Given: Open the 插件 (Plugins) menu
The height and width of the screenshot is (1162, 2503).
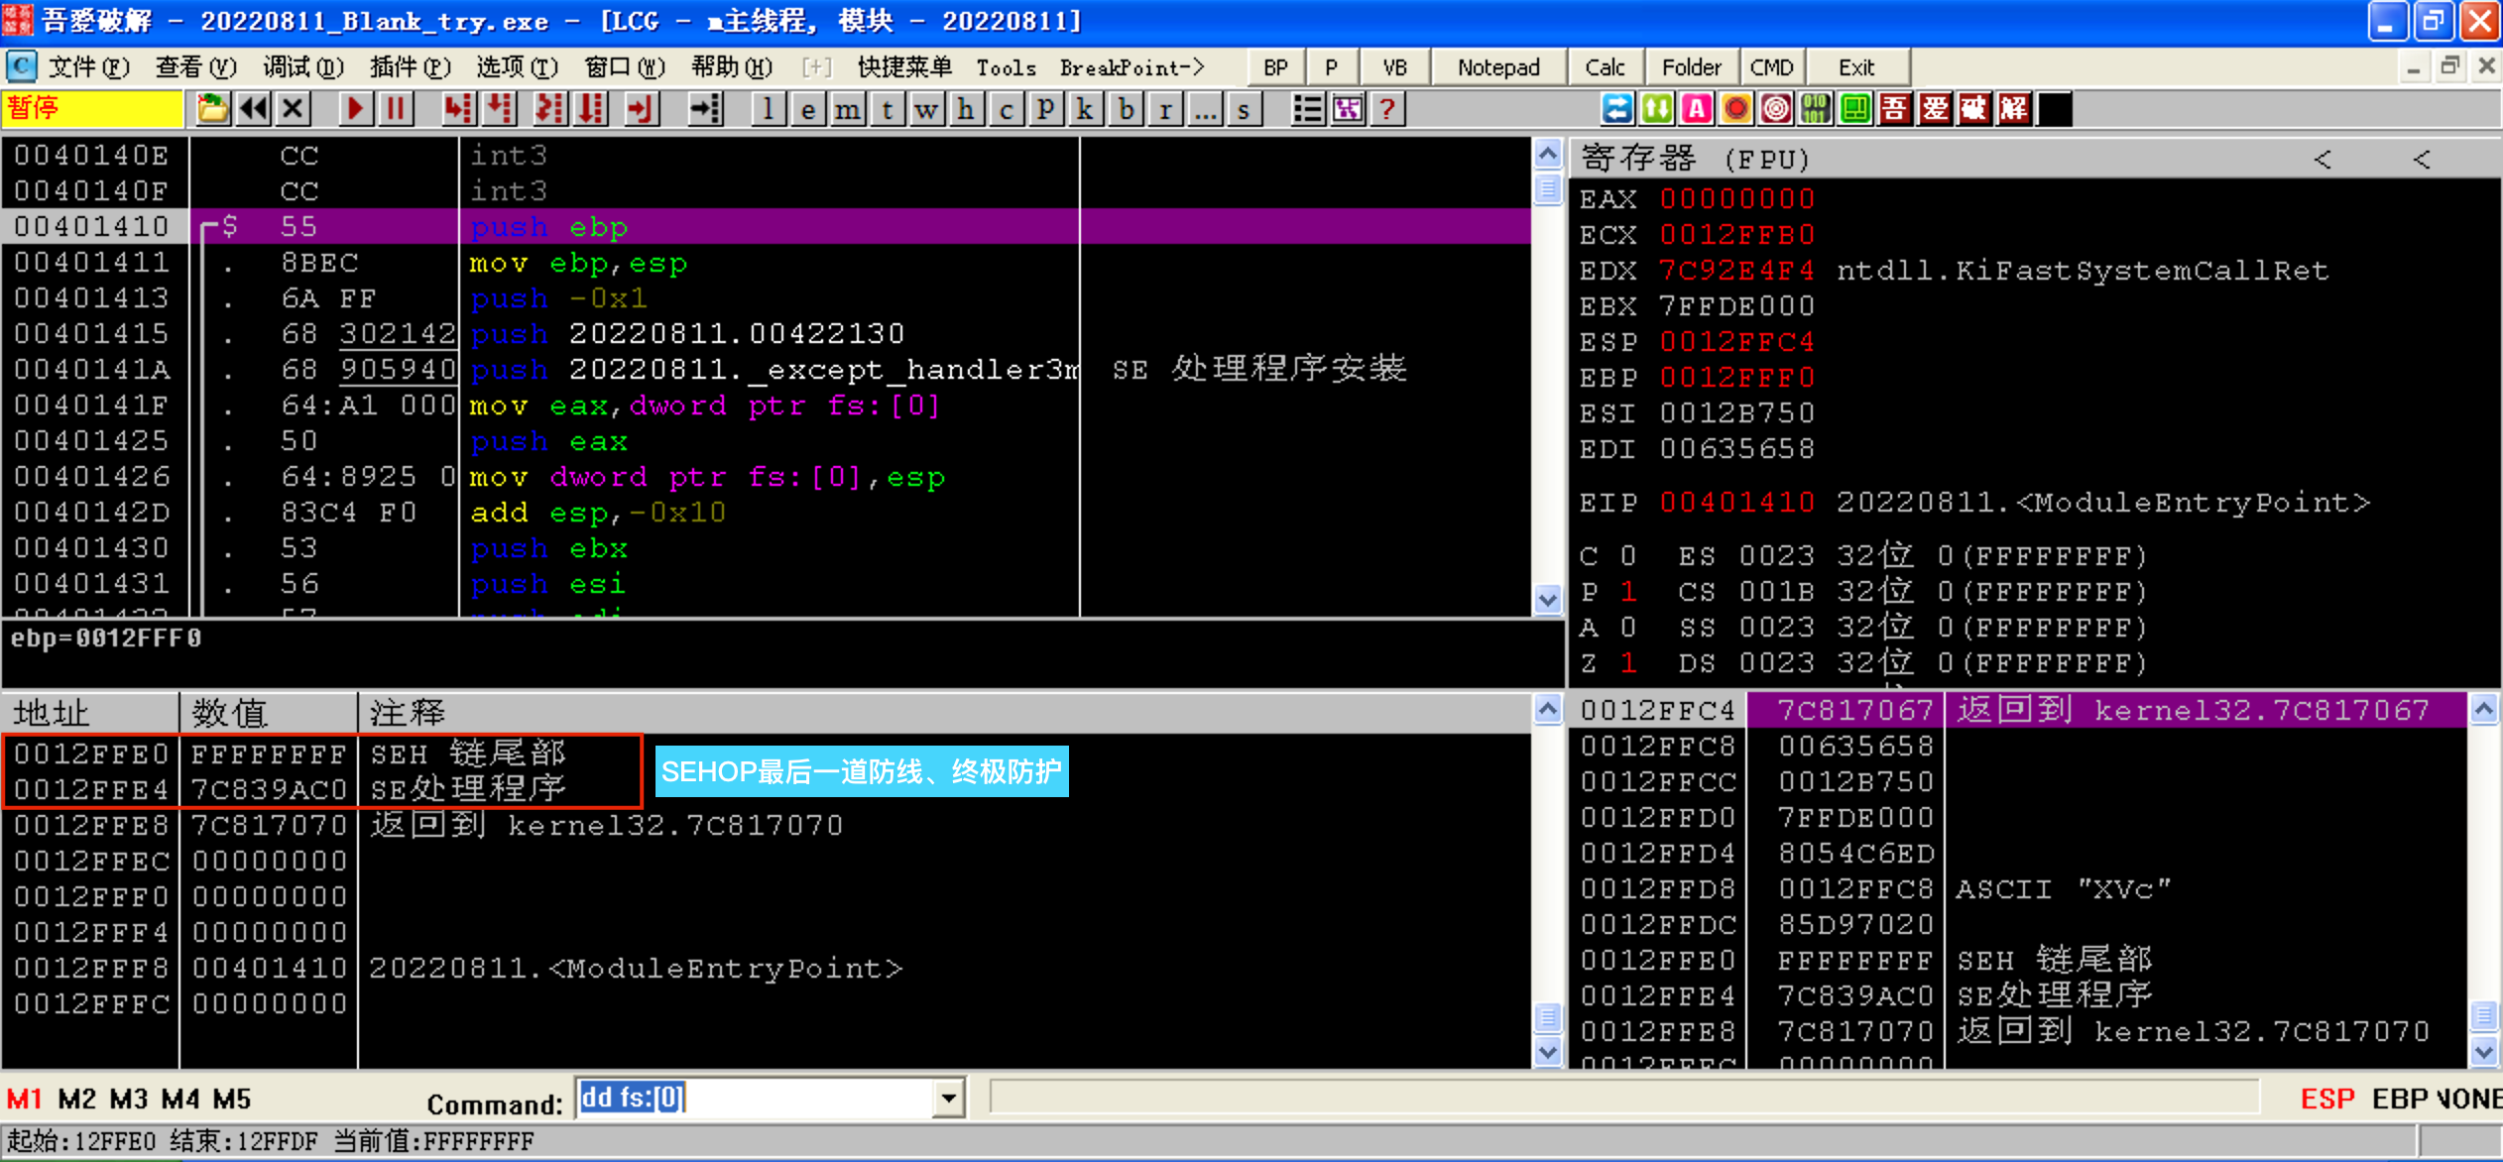Looking at the screenshot, I should click(x=410, y=67).
